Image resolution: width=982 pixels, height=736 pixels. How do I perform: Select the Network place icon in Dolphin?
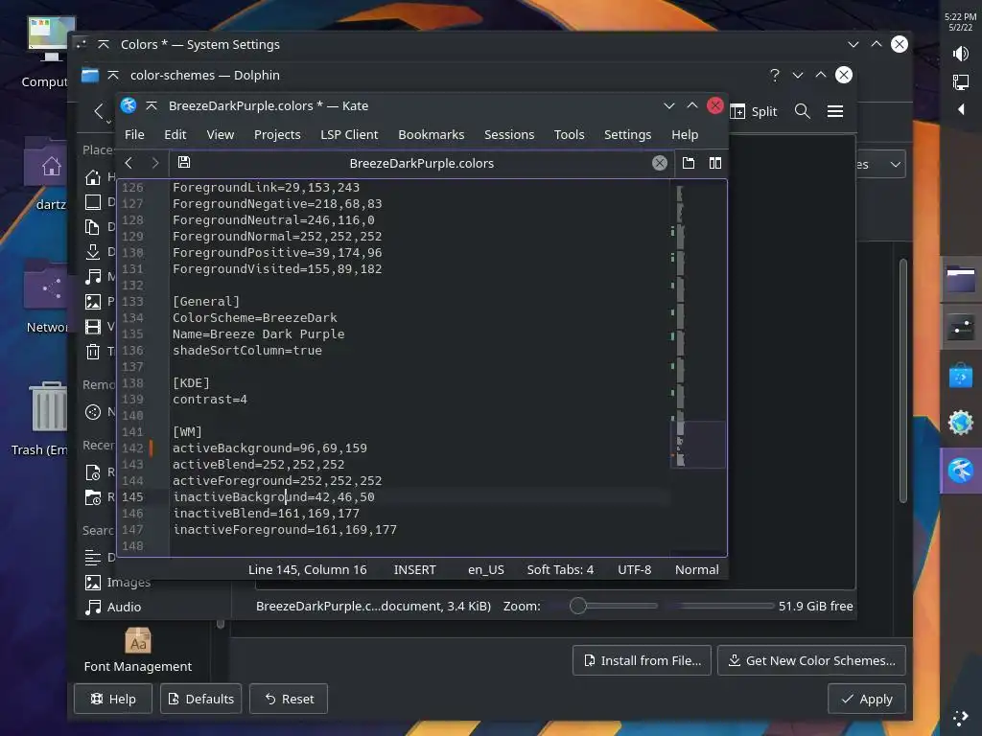pos(93,412)
